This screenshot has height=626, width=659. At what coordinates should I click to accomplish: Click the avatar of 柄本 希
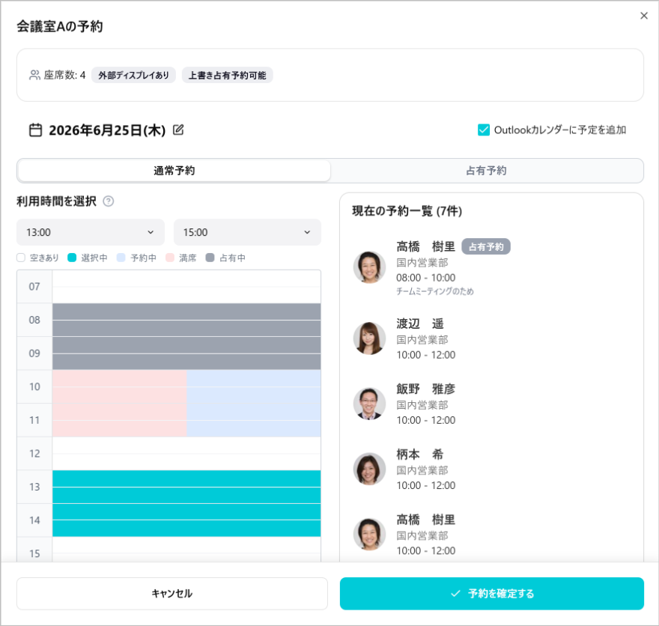coord(369,469)
